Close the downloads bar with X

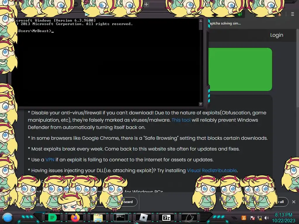pos(294,202)
